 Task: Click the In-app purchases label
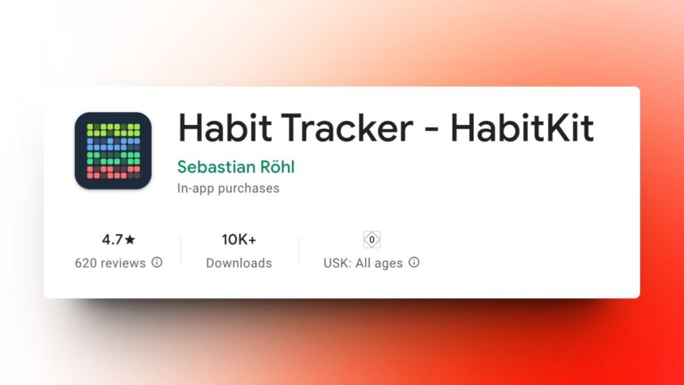[228, 188]
